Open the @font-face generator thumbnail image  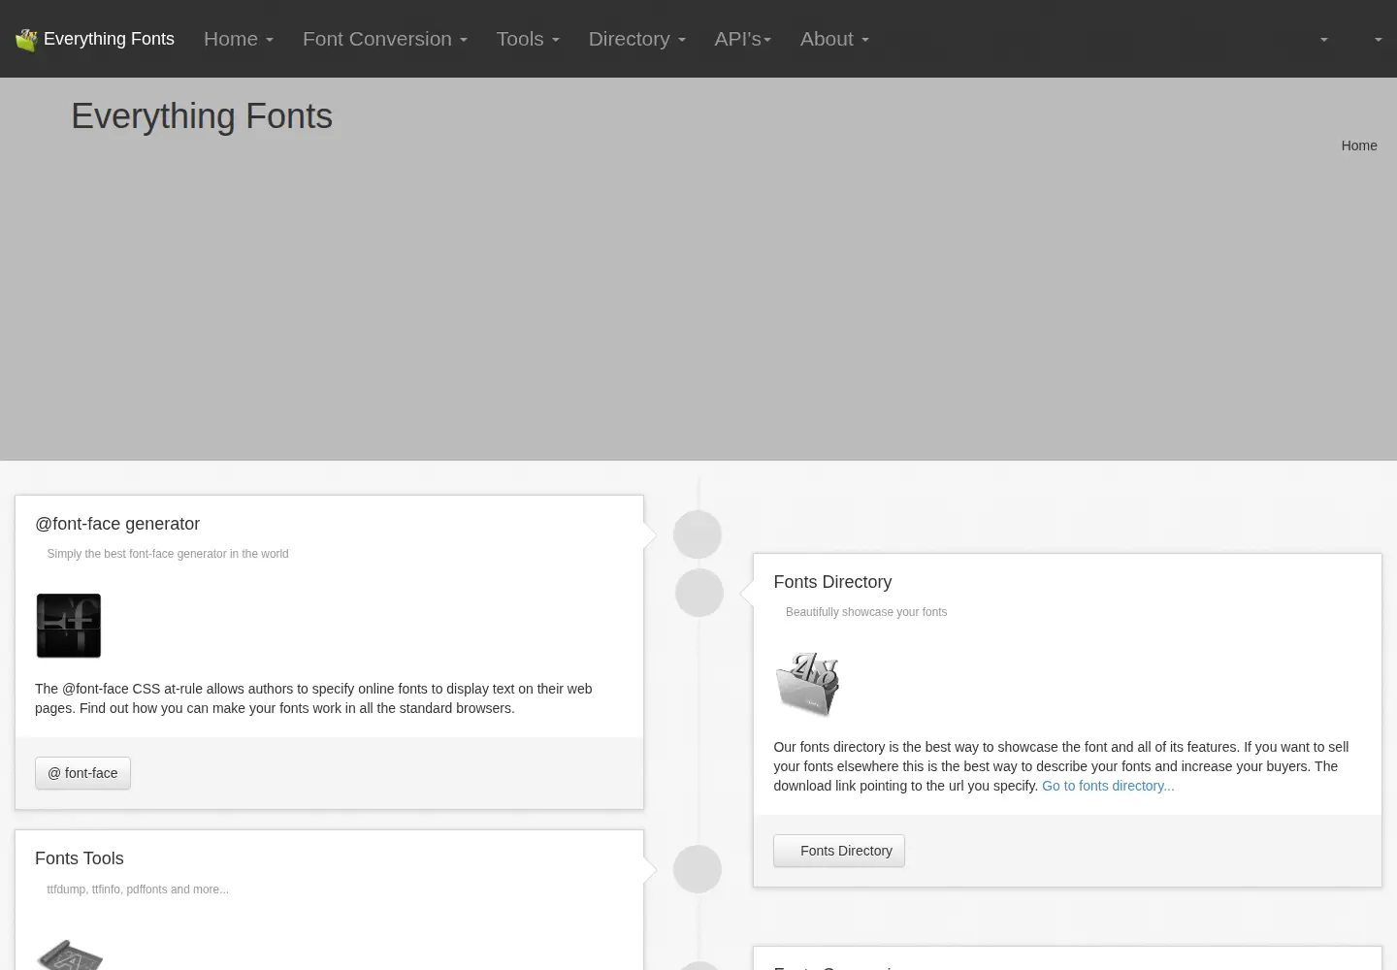(x=69, y=626)
